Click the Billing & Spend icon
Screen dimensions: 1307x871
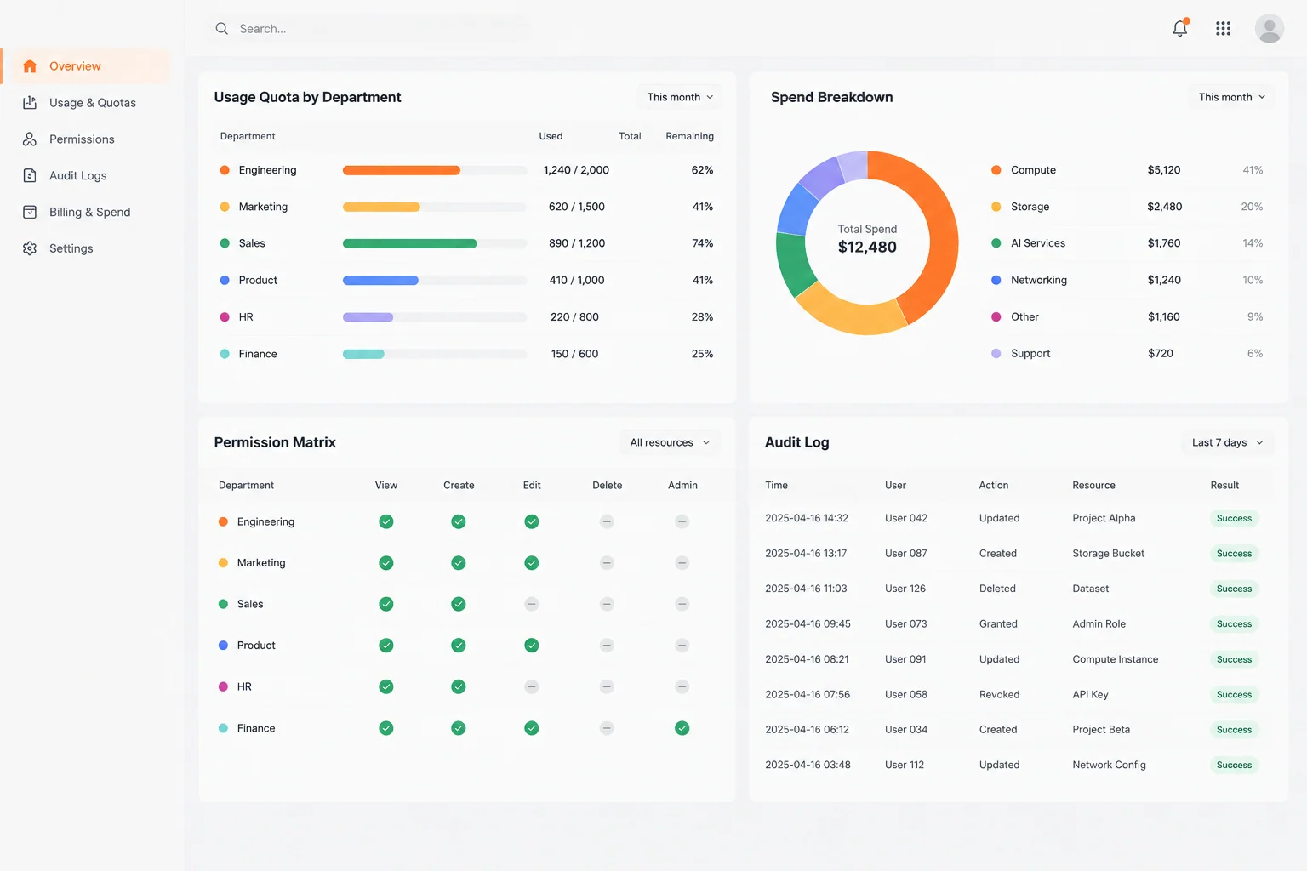click(x=30, y=213)
